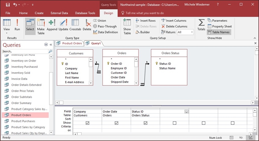The height and width of the screenshot is (141, 259).
Task: Click the Undo arrow icon
Action: (x=15, y=5)
